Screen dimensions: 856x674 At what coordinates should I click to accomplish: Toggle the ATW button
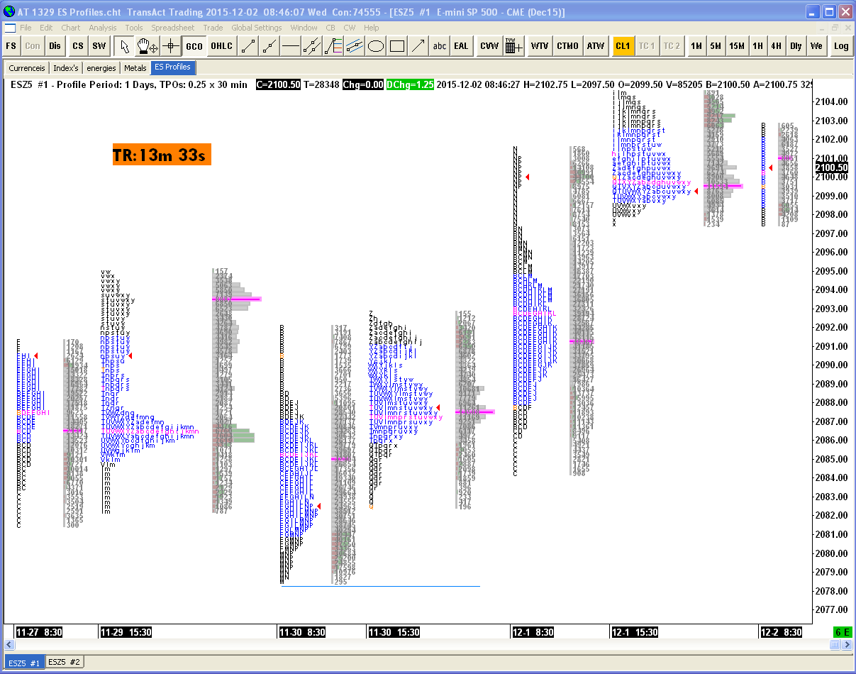(595, 46)
